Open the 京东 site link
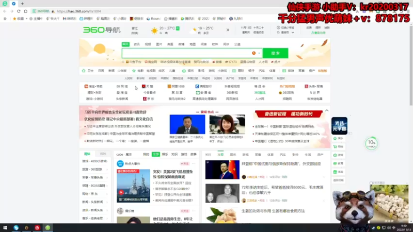The height and width of the screenshot is (232, 413). tap(149, 99)
